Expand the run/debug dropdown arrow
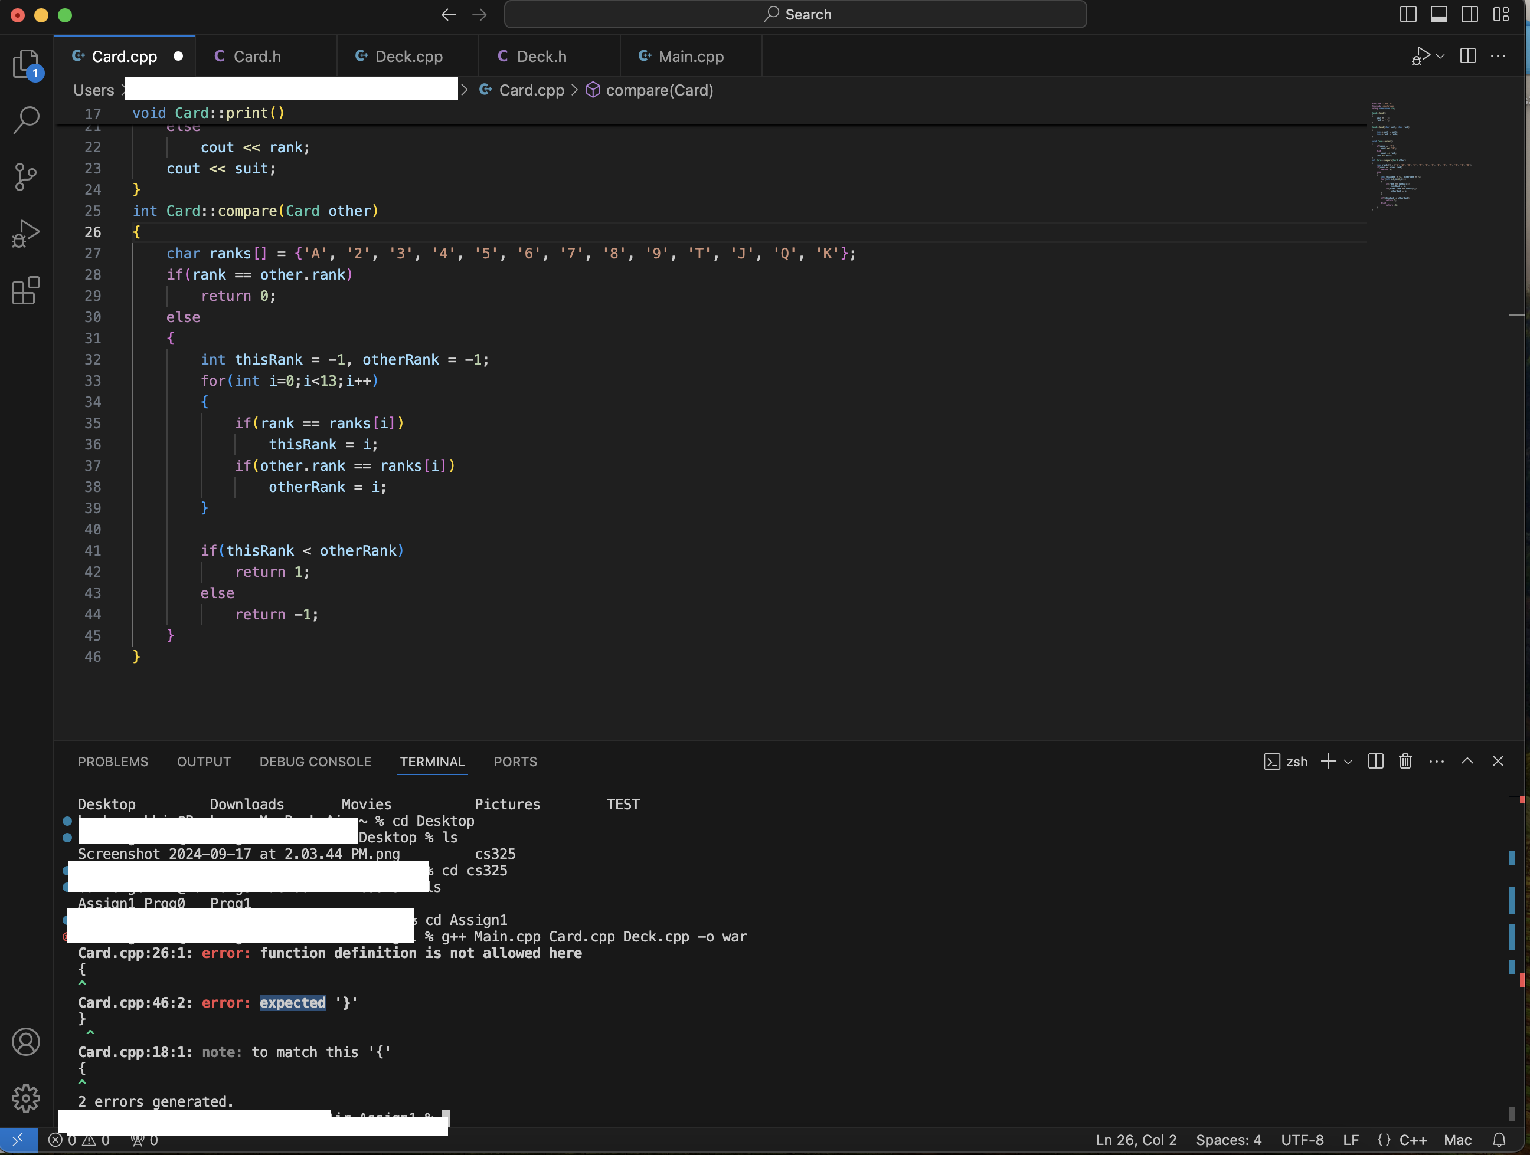Viewport: 1530px width, 1155px height. tap(1440, 57)
